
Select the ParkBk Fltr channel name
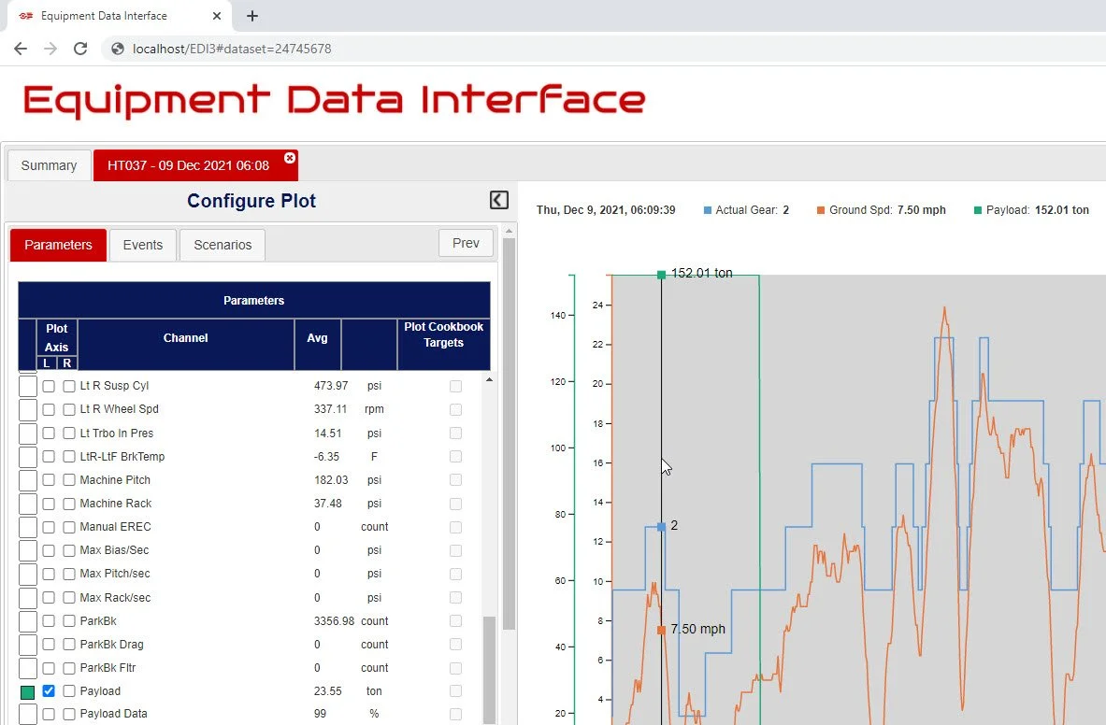coord(108,668)
